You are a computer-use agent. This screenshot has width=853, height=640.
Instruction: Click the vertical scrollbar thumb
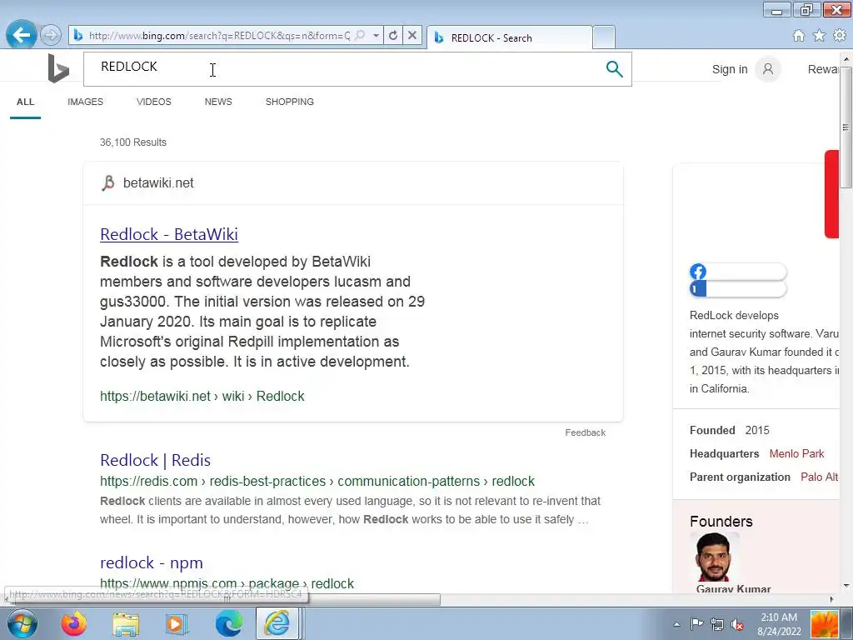pos(846,127)
